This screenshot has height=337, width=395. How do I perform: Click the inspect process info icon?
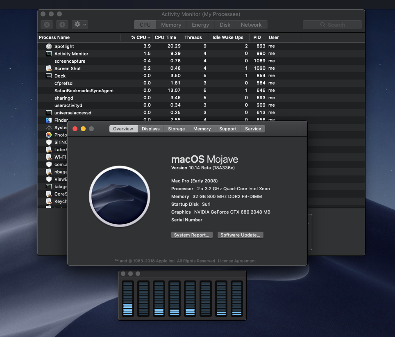pyautogui.click(x=62, y=25)
